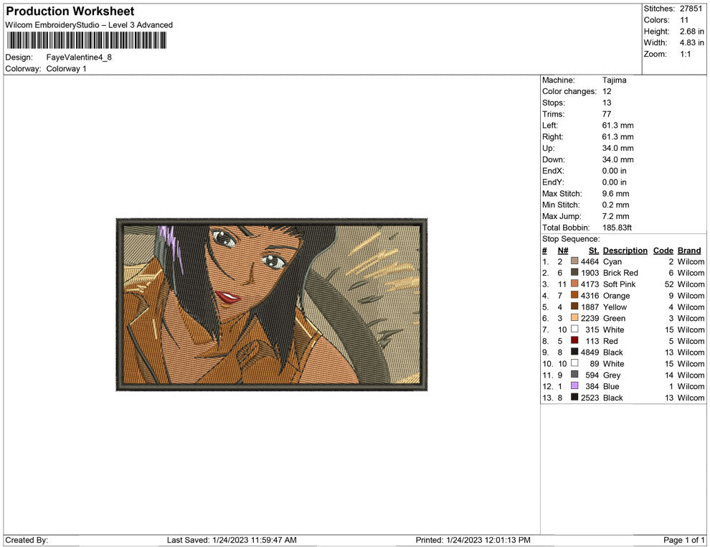Click the Cyan color swatch in stop 1

pos(574,261)
